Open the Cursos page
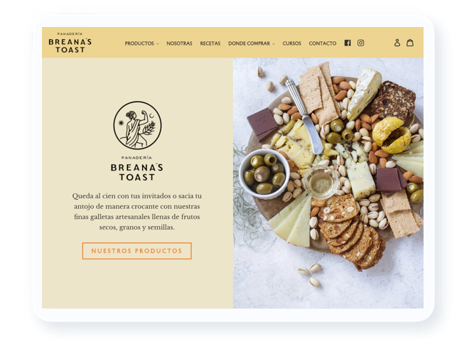The width and height of the screenshot is (474, 344). (x=291, y=43)
